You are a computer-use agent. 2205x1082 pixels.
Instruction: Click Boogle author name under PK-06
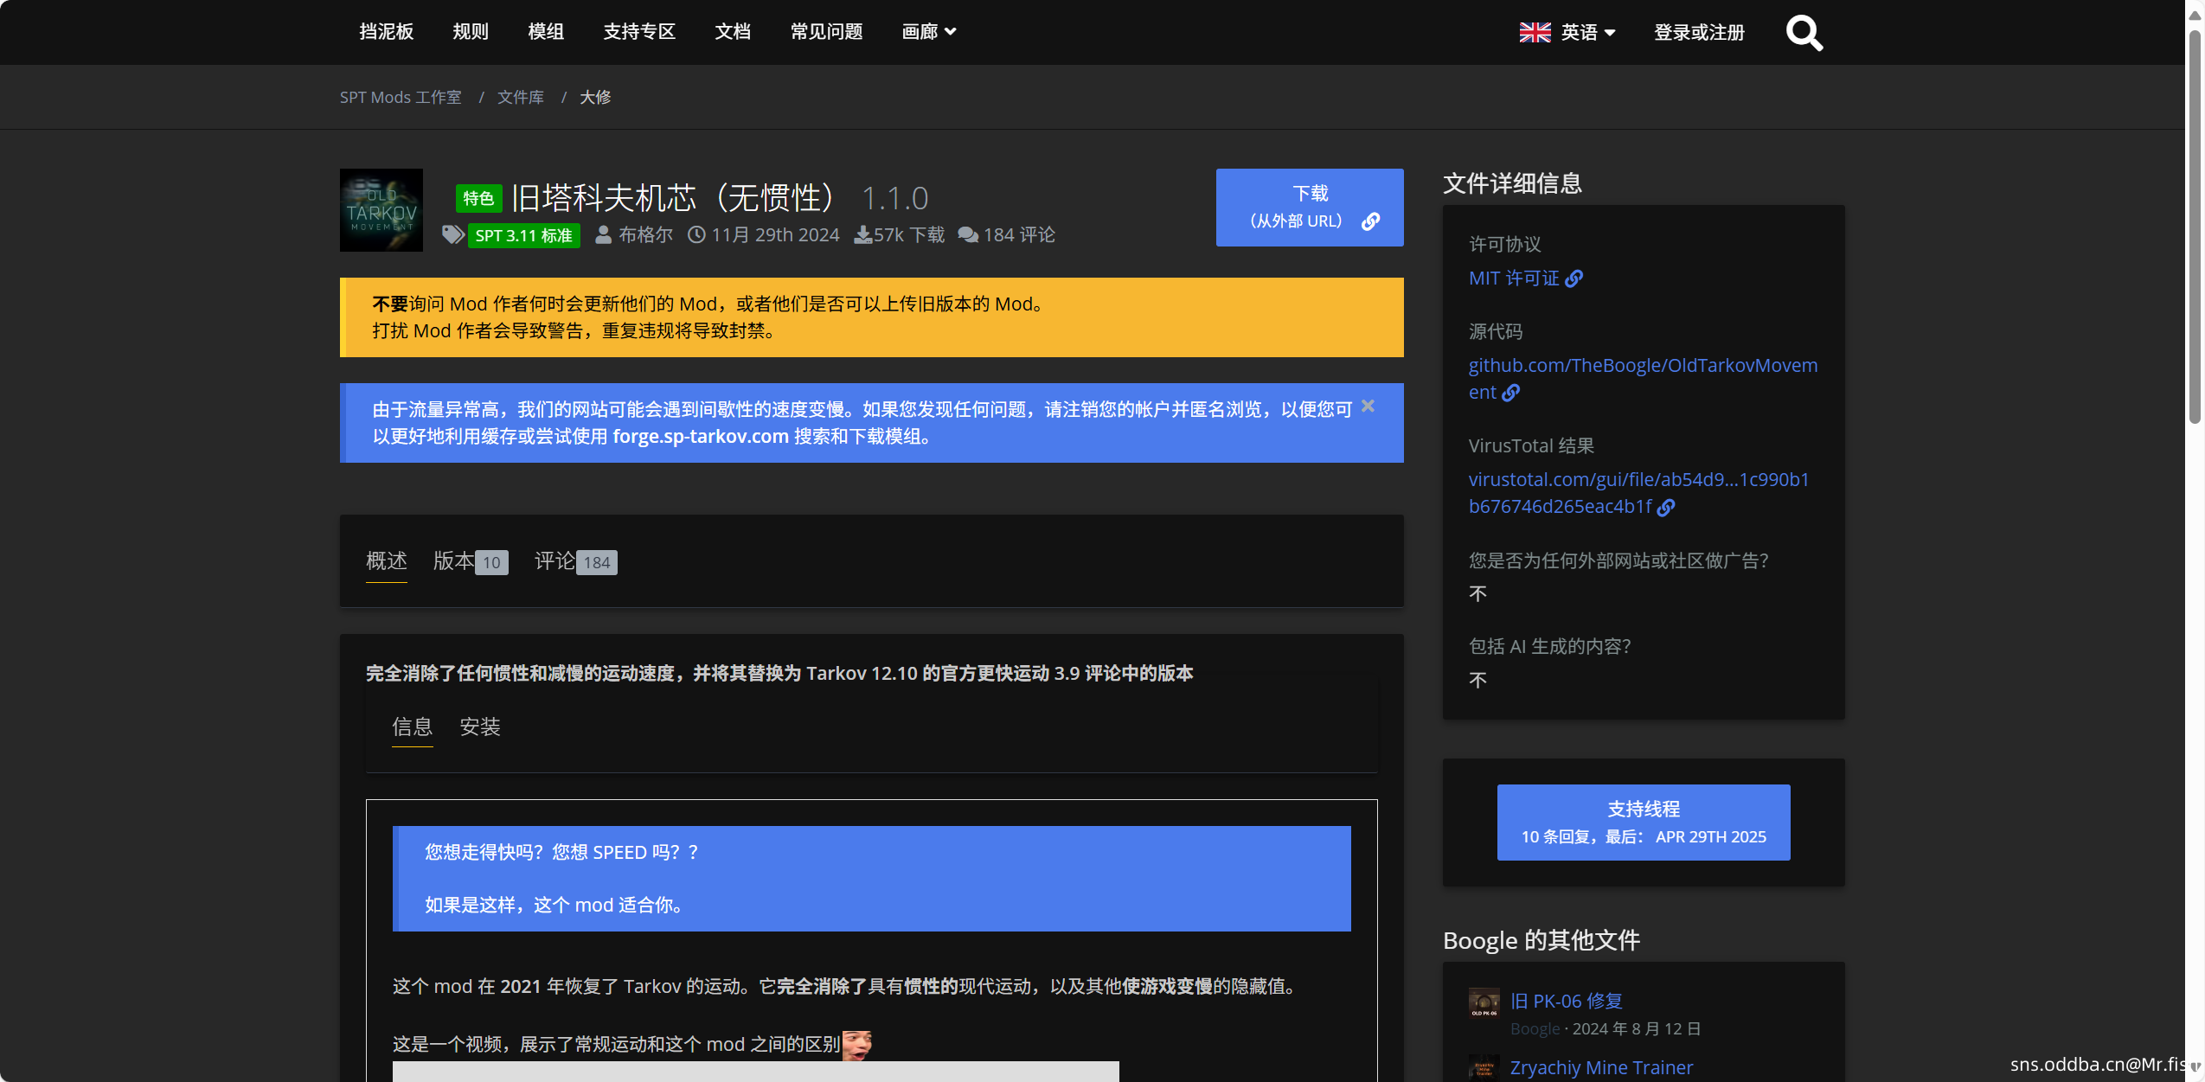1535,1029
